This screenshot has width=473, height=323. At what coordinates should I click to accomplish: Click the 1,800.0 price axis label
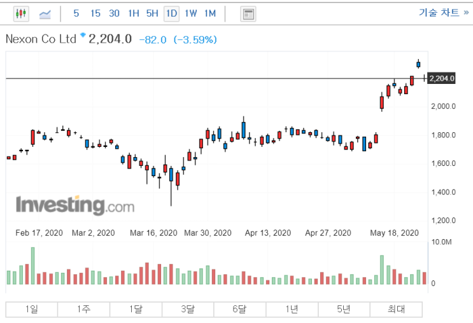tap(444, 135)
